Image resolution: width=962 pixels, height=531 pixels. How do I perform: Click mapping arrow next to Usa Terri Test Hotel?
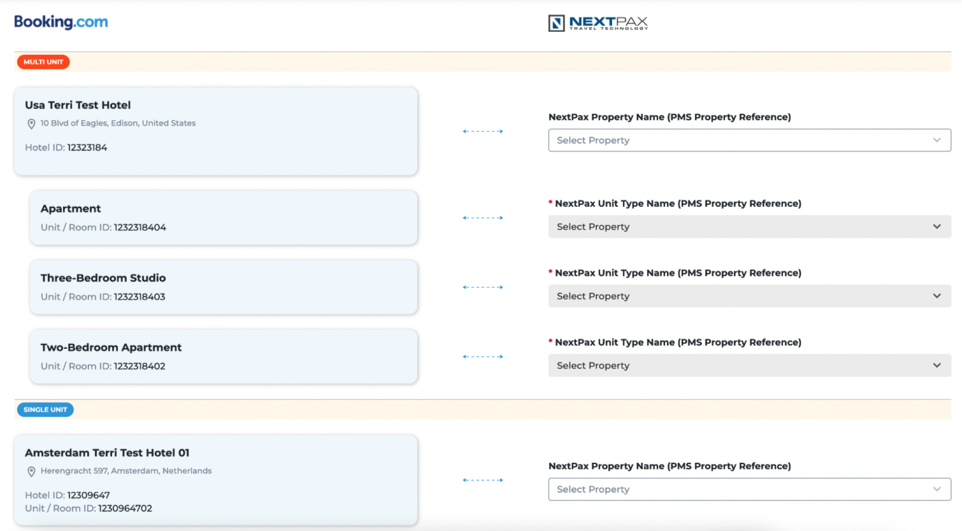tap(483, 131)
